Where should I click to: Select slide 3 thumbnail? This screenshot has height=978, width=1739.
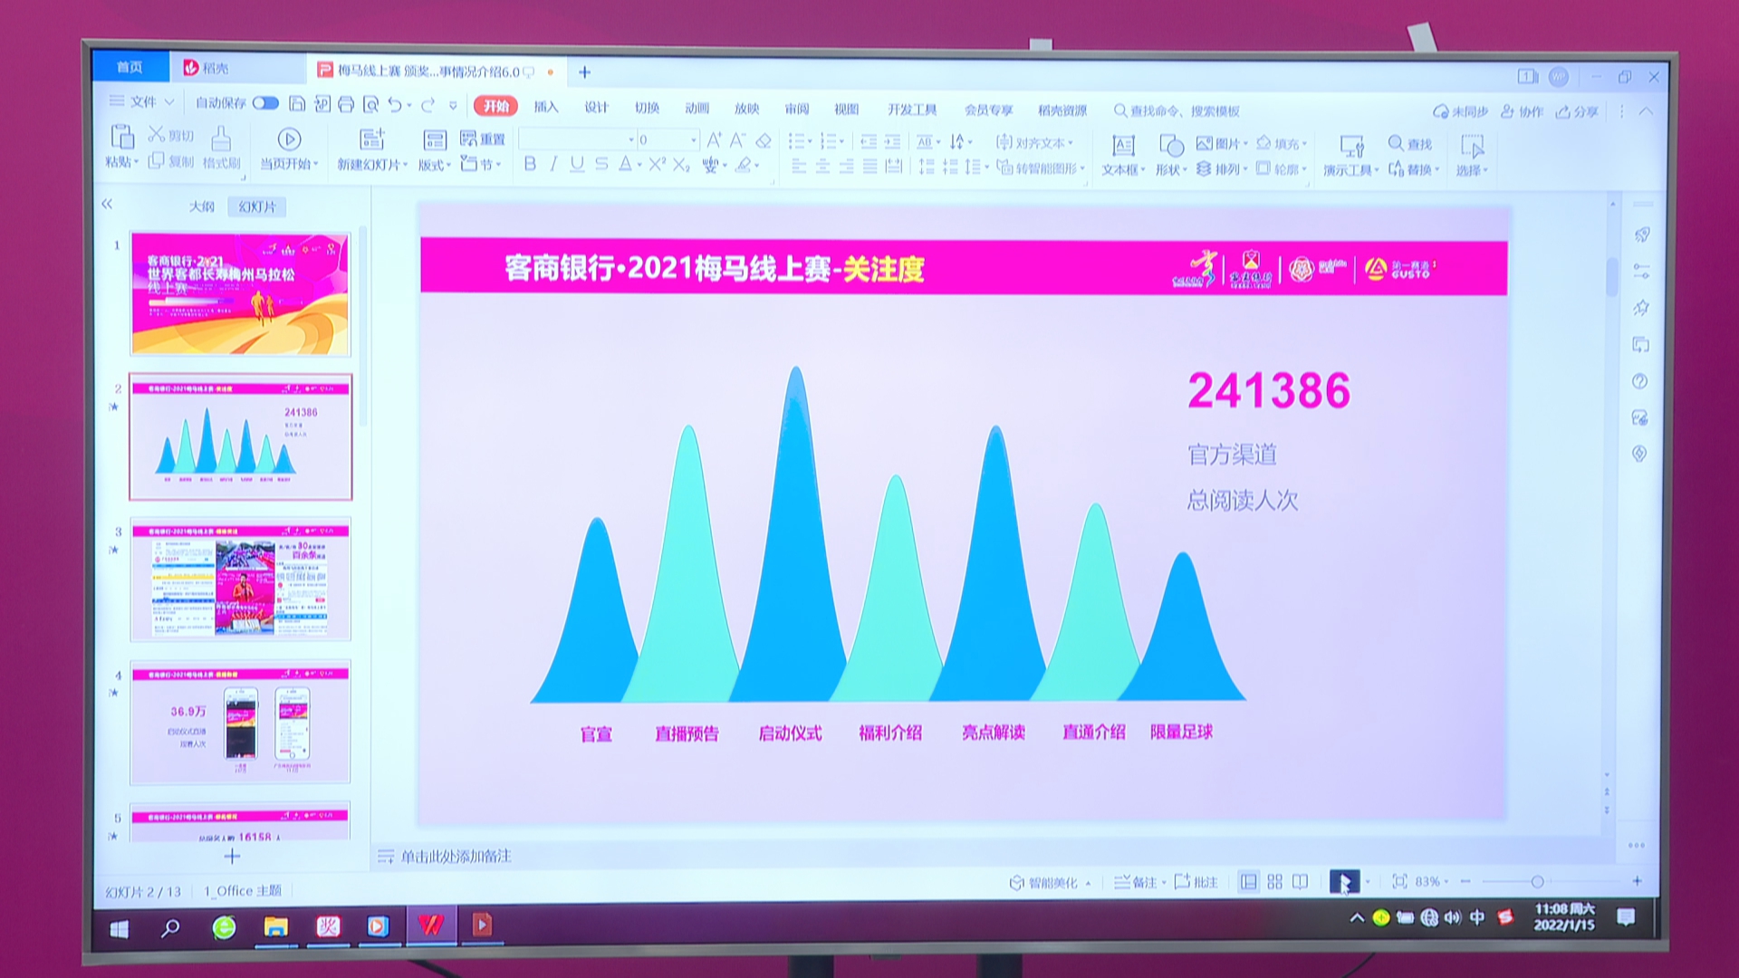pos(240,580)
